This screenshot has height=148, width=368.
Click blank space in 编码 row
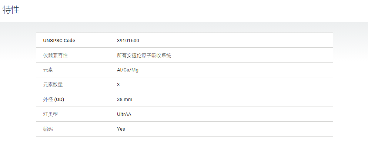click(x=235, y=129)
